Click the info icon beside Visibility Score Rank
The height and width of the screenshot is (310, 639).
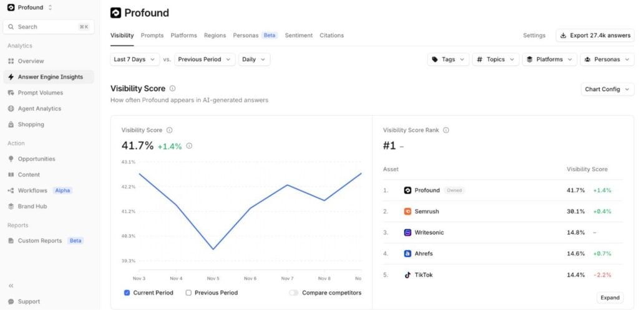(x=446, y=130)
